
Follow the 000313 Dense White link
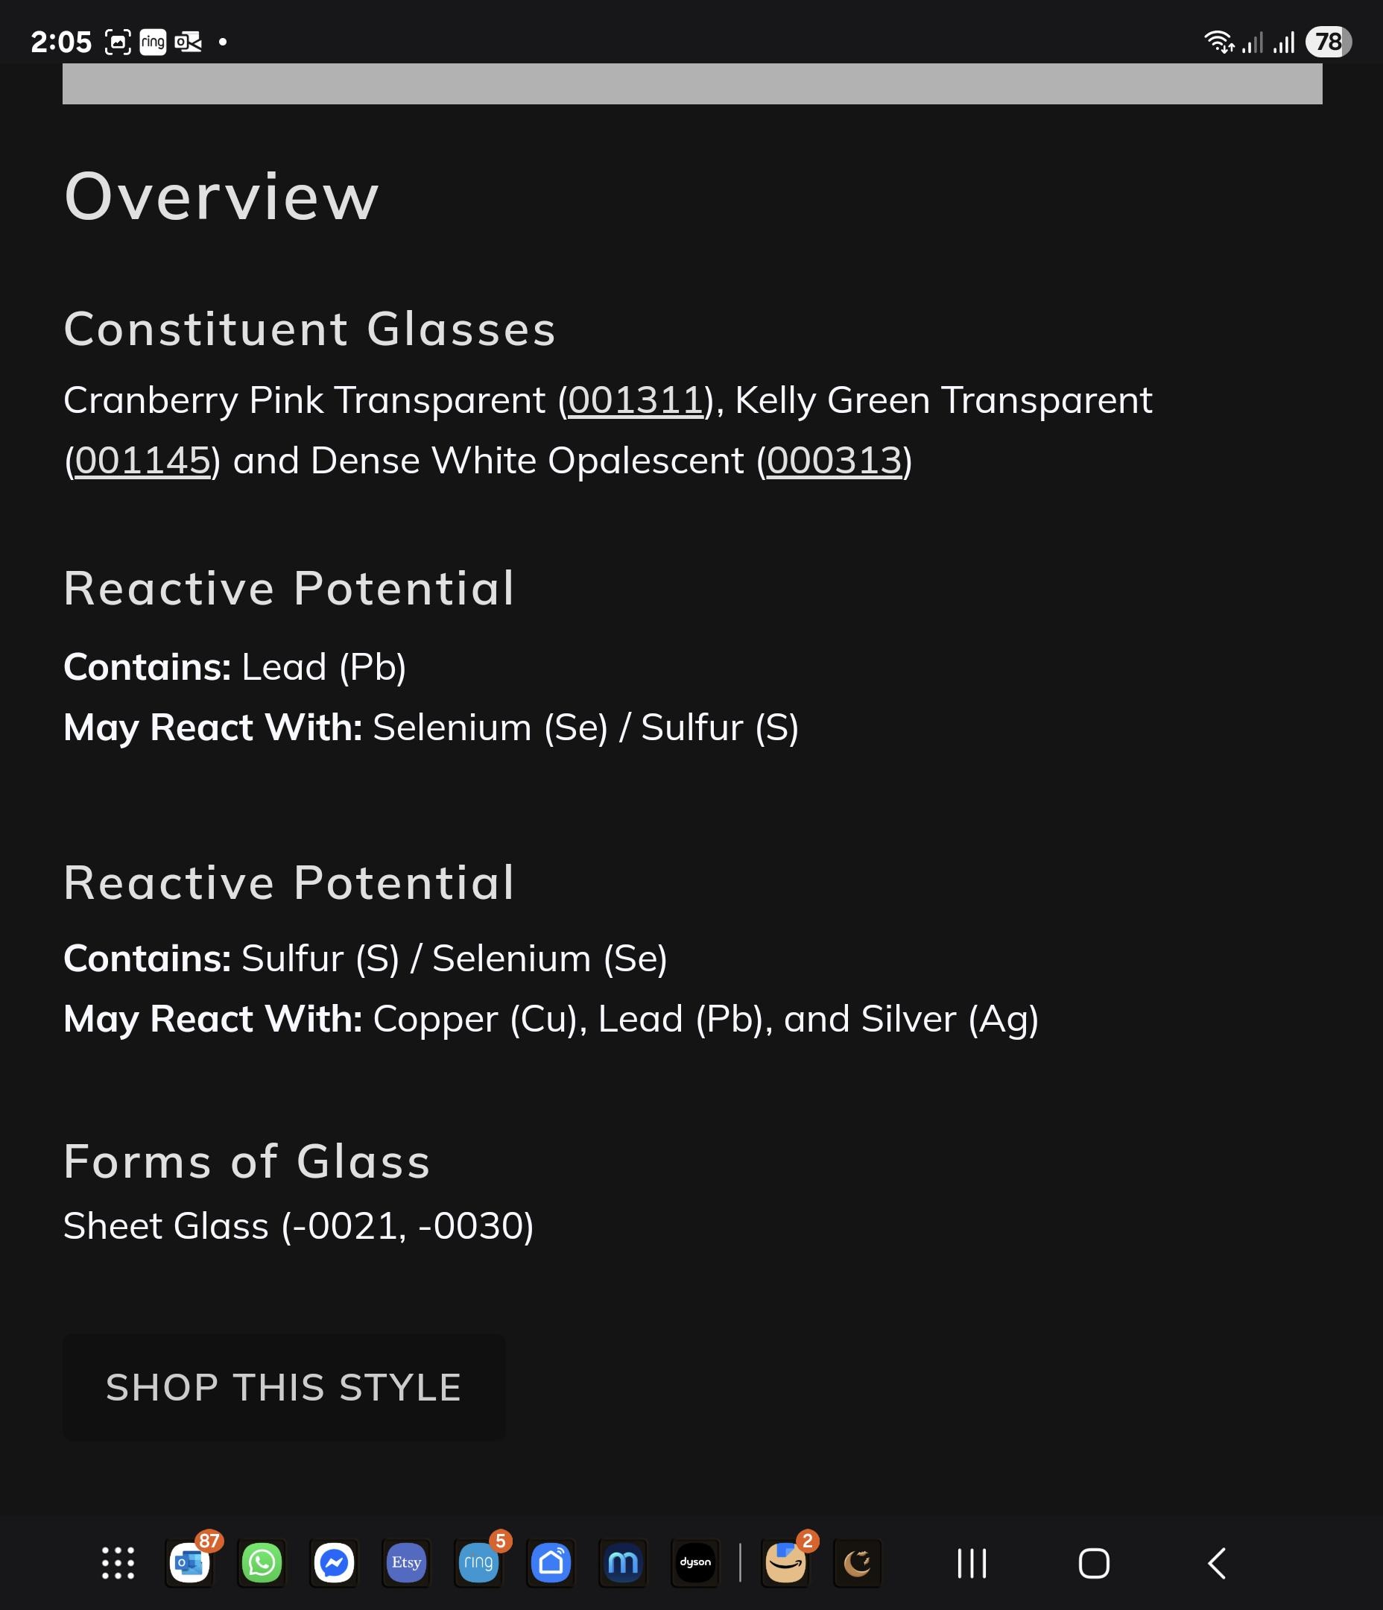coord(834,461)
